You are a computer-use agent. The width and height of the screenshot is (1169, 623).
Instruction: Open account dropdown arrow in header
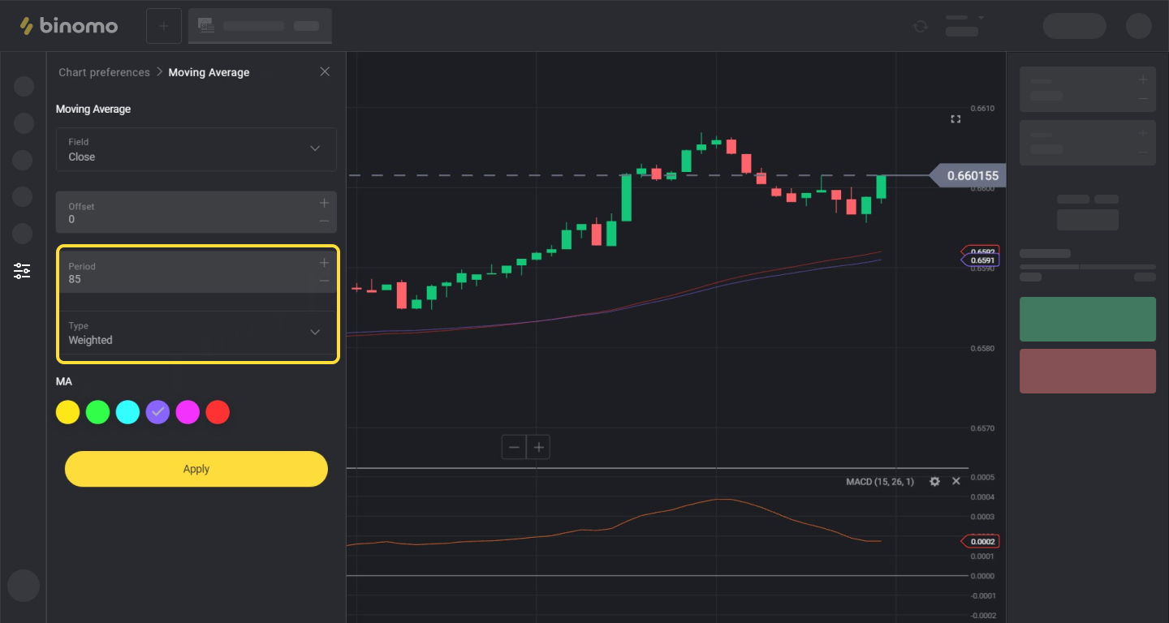pyautogui.click(x=981, y=18)
